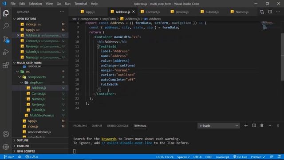Click Spaces: 2 indentation setting

click(x=183, y=157)
